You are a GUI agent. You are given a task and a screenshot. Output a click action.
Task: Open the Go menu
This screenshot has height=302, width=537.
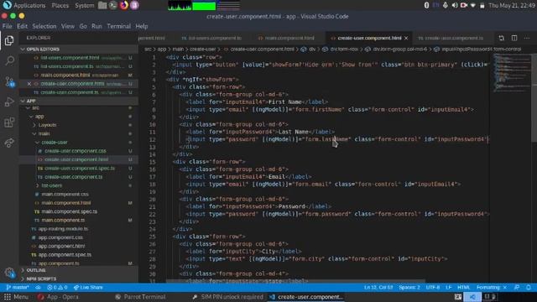(83, 26)
